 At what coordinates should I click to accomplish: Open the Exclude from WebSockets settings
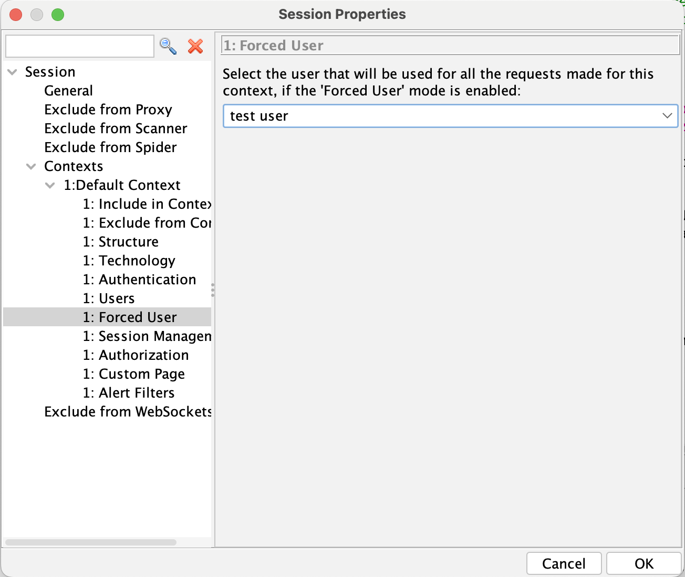coord(127,412)
